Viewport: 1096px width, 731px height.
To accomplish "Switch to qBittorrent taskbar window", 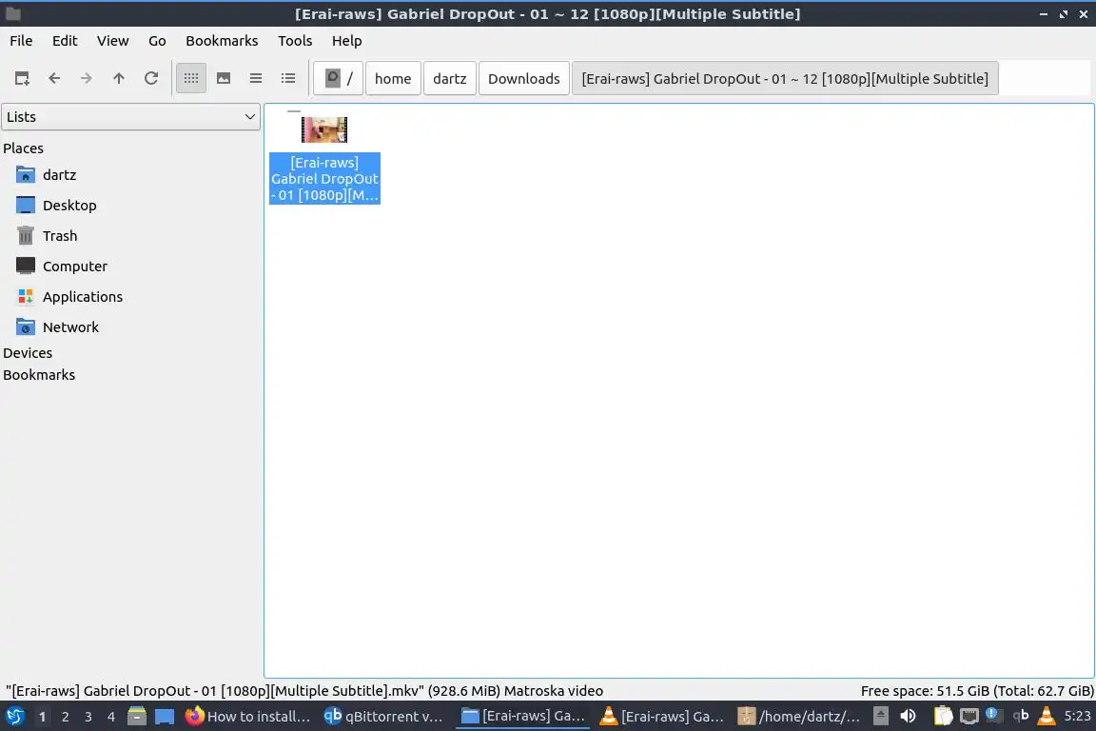I will pos(383,717).
